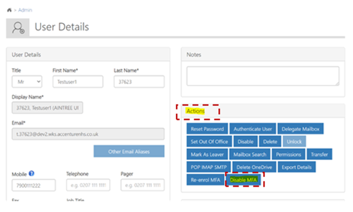Click the Re-enrol MFA button
The image size is (353, 212).
click(205, 180)
